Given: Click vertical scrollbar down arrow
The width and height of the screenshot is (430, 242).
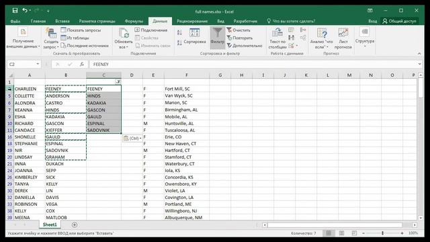Looking at the screenshot, I should 421,218.
